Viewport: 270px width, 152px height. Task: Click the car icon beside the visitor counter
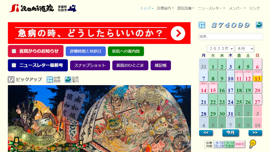[x=259, y=25]
